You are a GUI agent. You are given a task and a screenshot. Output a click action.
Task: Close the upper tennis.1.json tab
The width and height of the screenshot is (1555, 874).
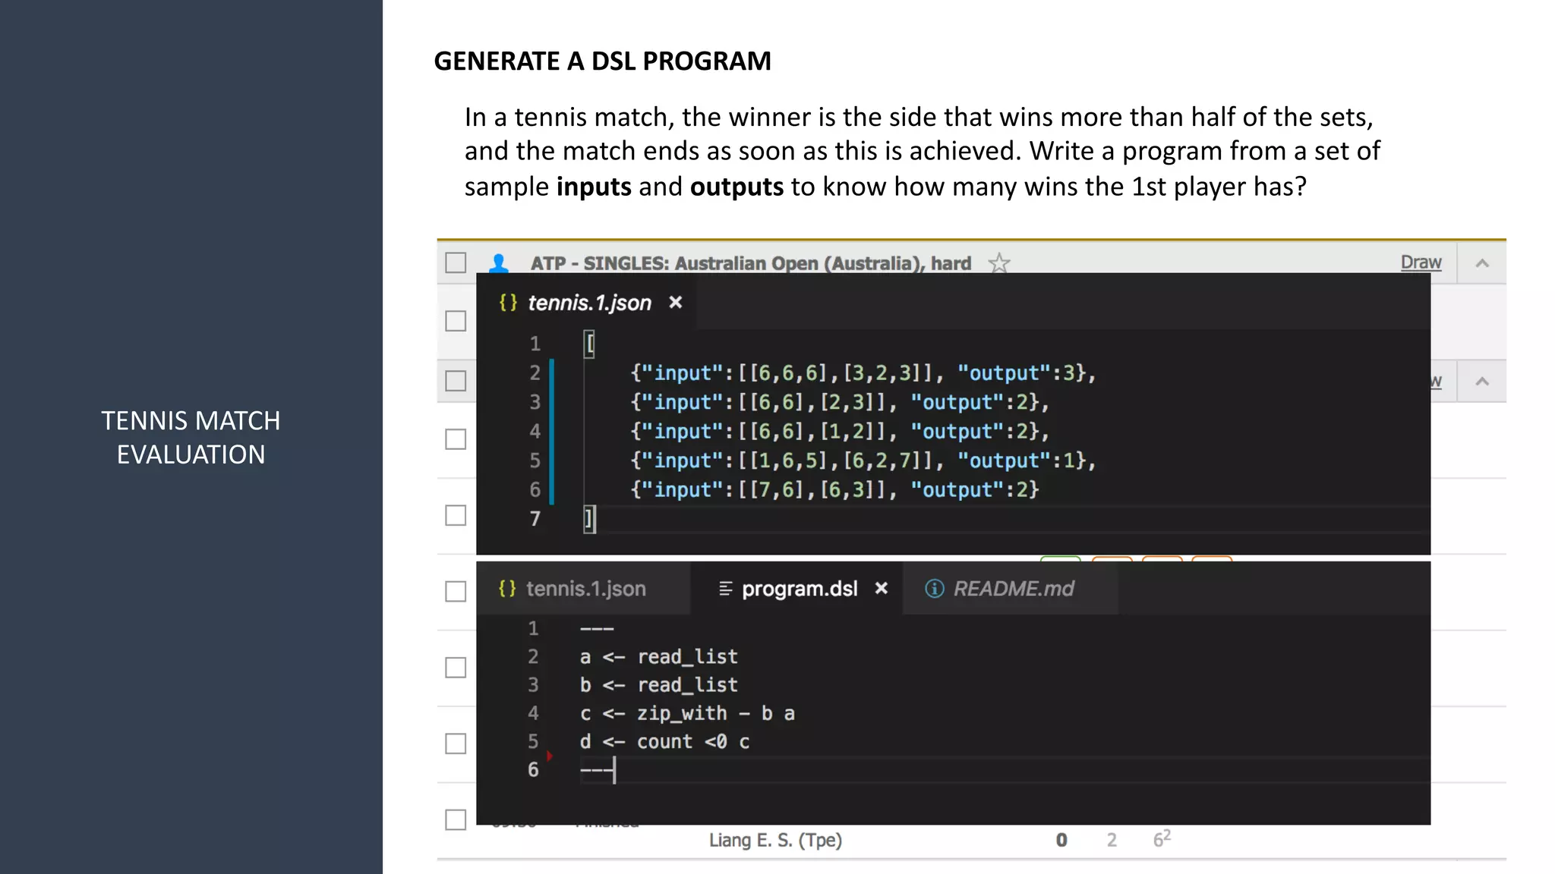(x=675, y=302)
